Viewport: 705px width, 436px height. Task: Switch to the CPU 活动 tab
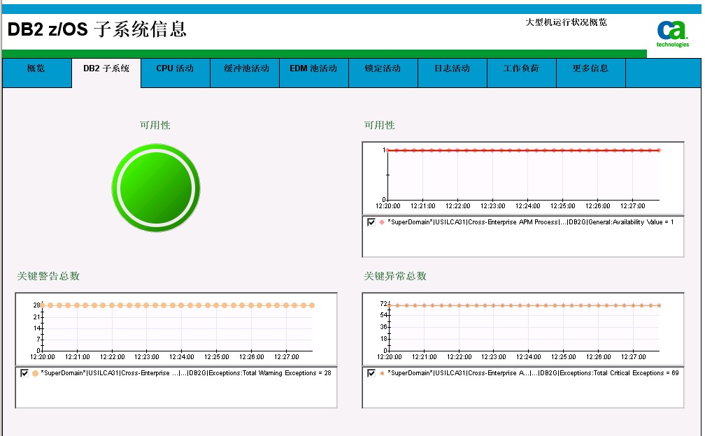176,73
